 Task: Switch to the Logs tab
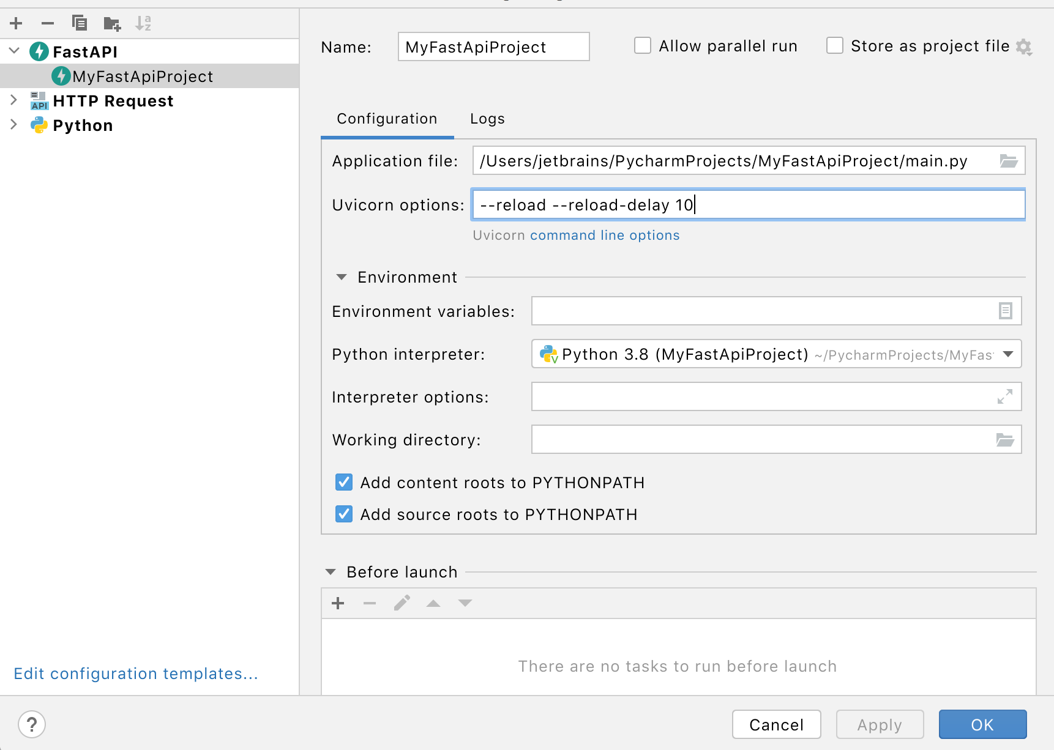pyautogui.click(x=487, y=119)
